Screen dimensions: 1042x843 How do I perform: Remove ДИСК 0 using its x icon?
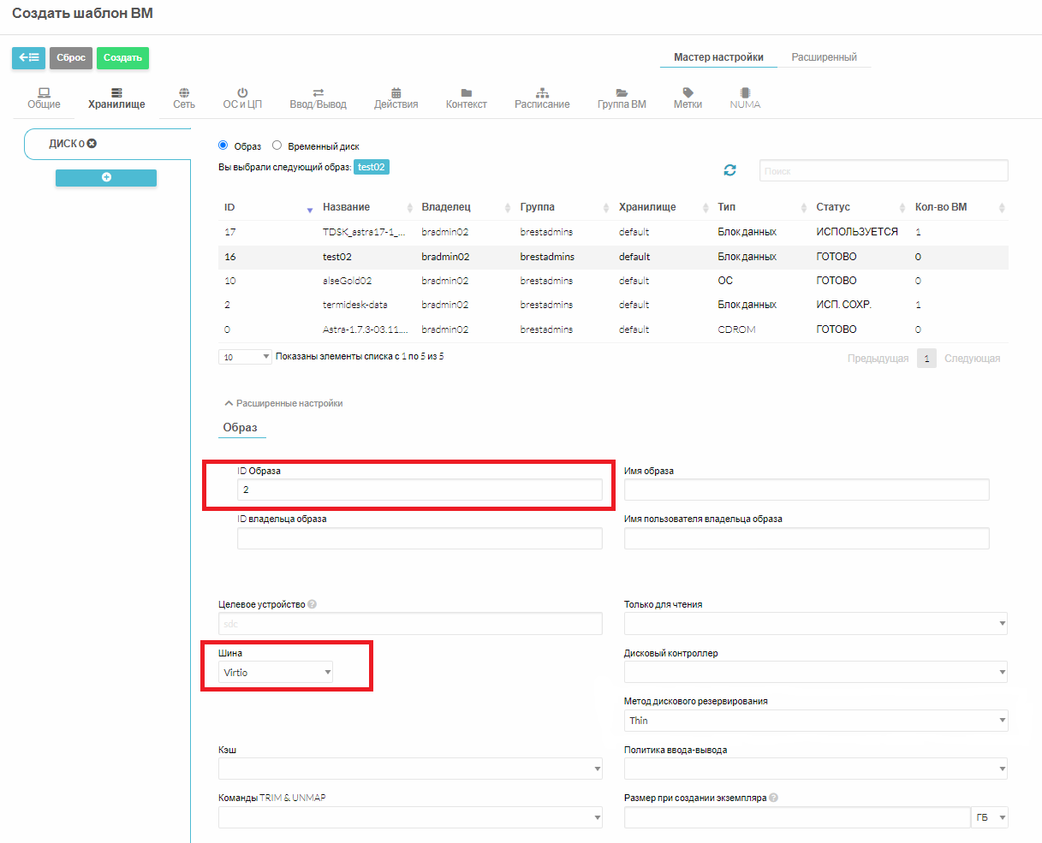point(92,144)
